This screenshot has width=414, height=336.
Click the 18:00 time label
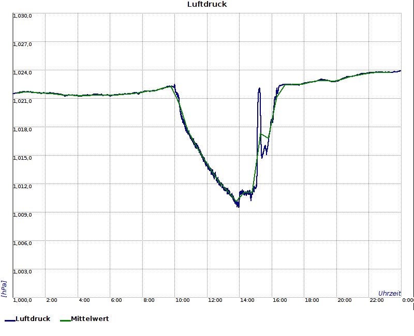pyautogui.click(x=312, y=300)
